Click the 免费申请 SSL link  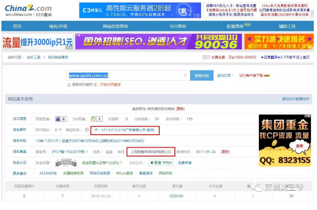click(185, 162)
